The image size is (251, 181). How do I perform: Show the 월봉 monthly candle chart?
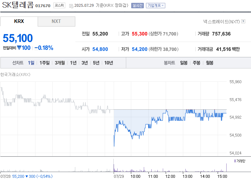209,63
